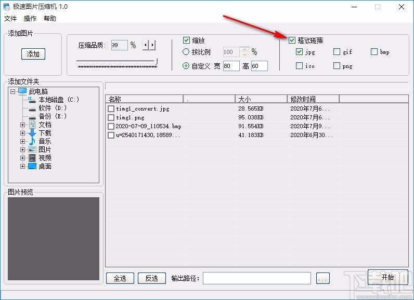Select 备份 (E:) drive icon
The image size is (414, 300).
point(32,117)
